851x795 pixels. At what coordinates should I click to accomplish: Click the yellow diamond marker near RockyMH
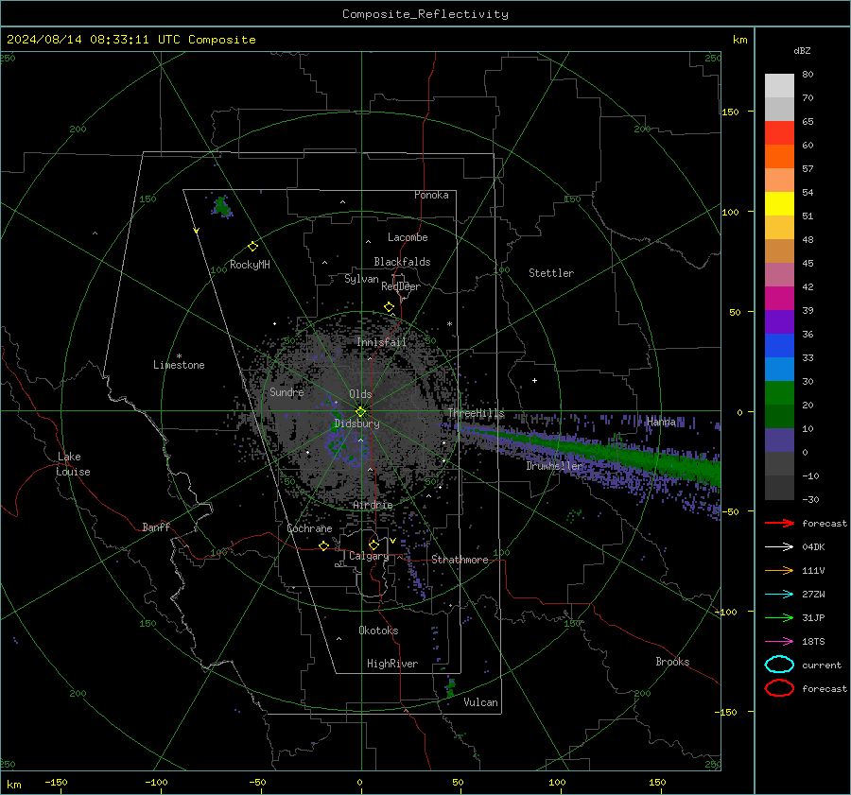coord(252,247)
